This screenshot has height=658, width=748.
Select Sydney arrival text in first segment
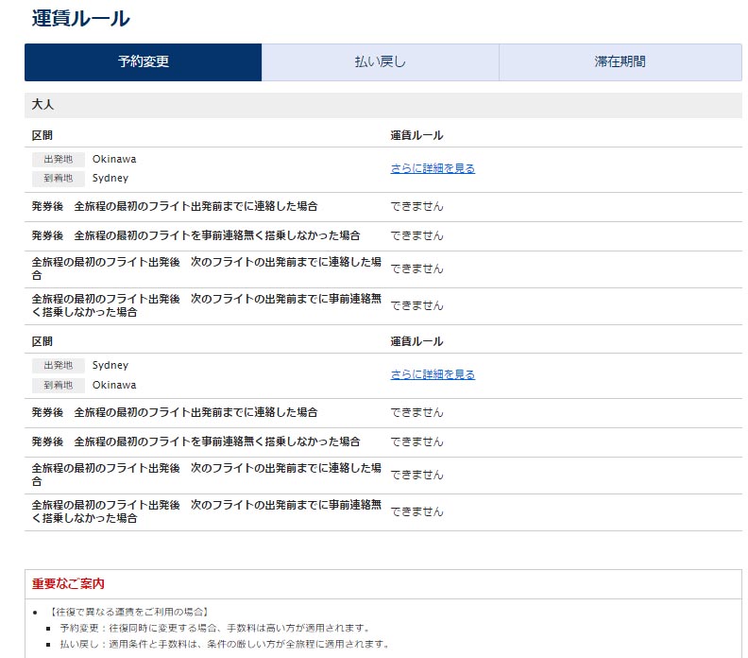pyautogui.click(x=110, y=178)
